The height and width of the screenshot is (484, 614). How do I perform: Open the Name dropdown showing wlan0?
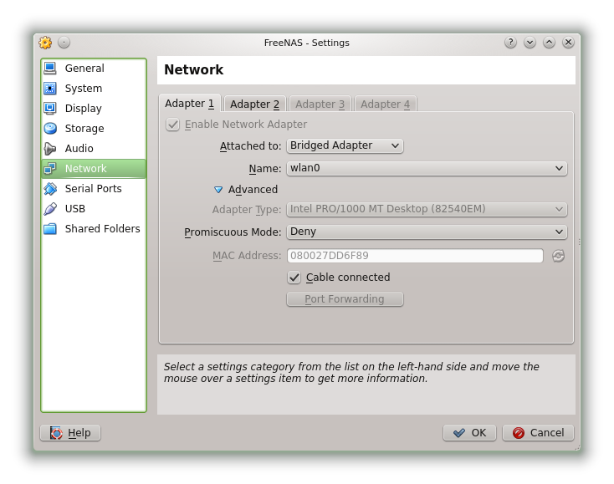tap(427, 168)
